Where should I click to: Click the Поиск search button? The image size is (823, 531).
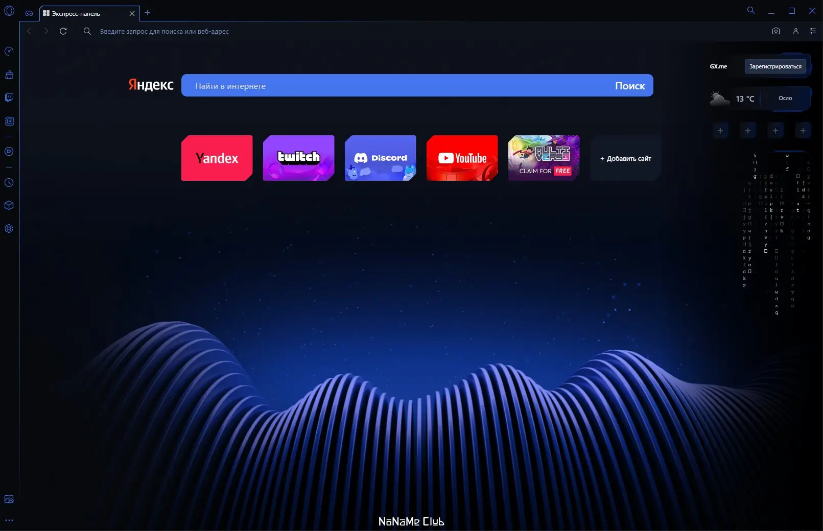[x=630, y=86]
